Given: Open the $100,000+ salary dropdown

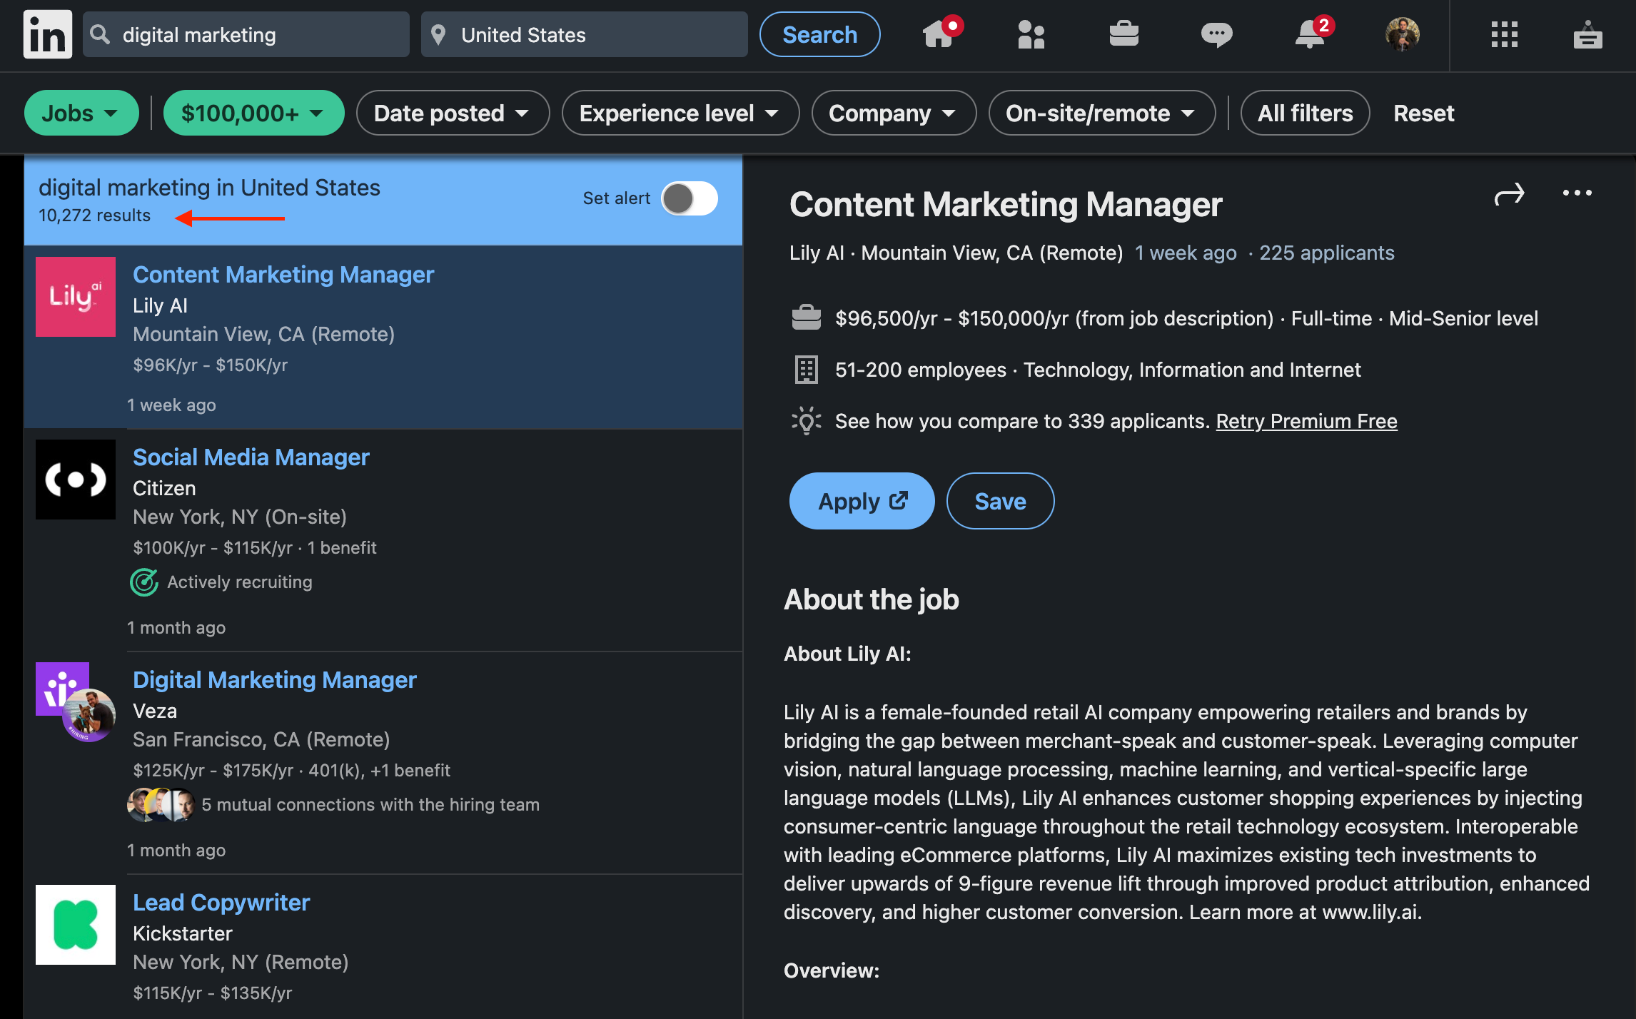Looking at the screenshot, I should coord(253,113).
